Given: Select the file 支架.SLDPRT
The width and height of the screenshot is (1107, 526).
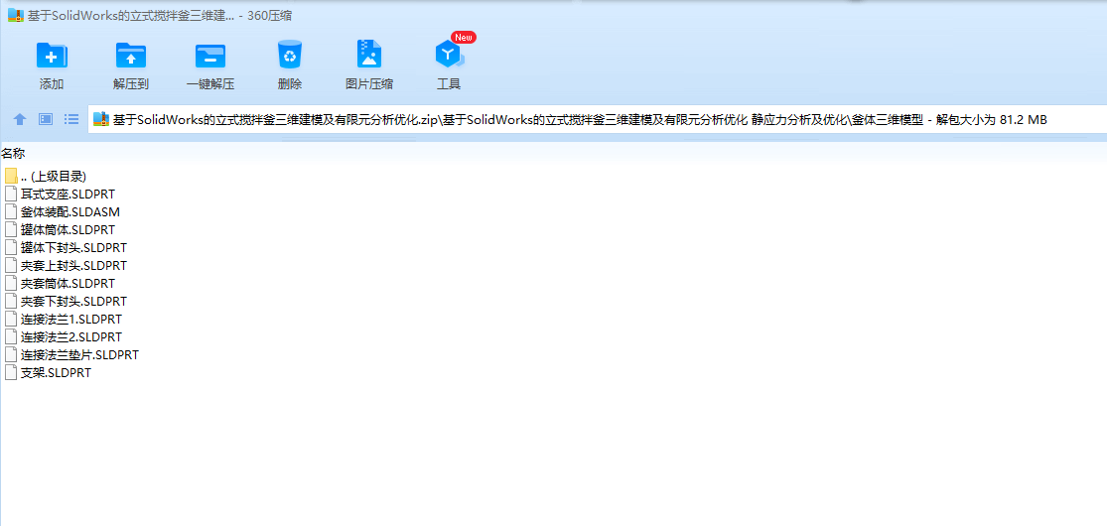Looking at the screenshot, I should coord(56,373).
